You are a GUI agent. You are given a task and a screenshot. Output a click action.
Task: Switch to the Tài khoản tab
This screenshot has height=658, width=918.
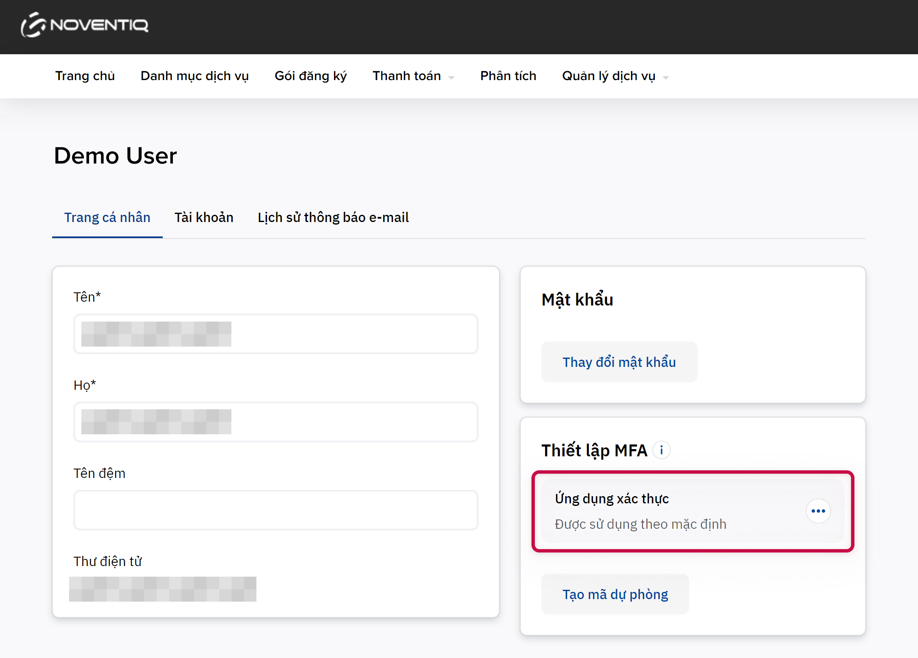pyautogui.click(x=204, y=217)
